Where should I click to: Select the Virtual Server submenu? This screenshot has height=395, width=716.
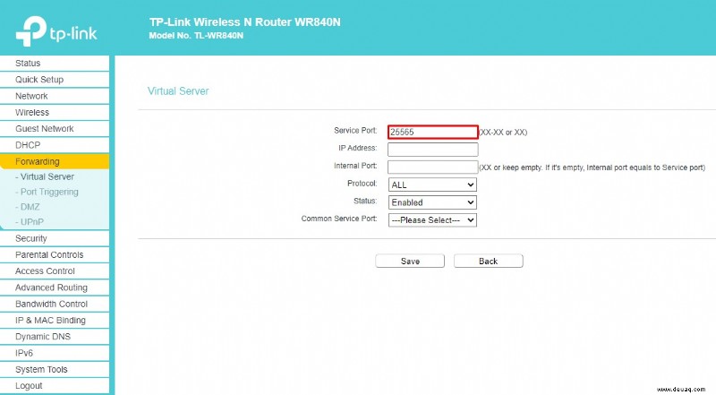pyautogui.click(x=45, y=177)
